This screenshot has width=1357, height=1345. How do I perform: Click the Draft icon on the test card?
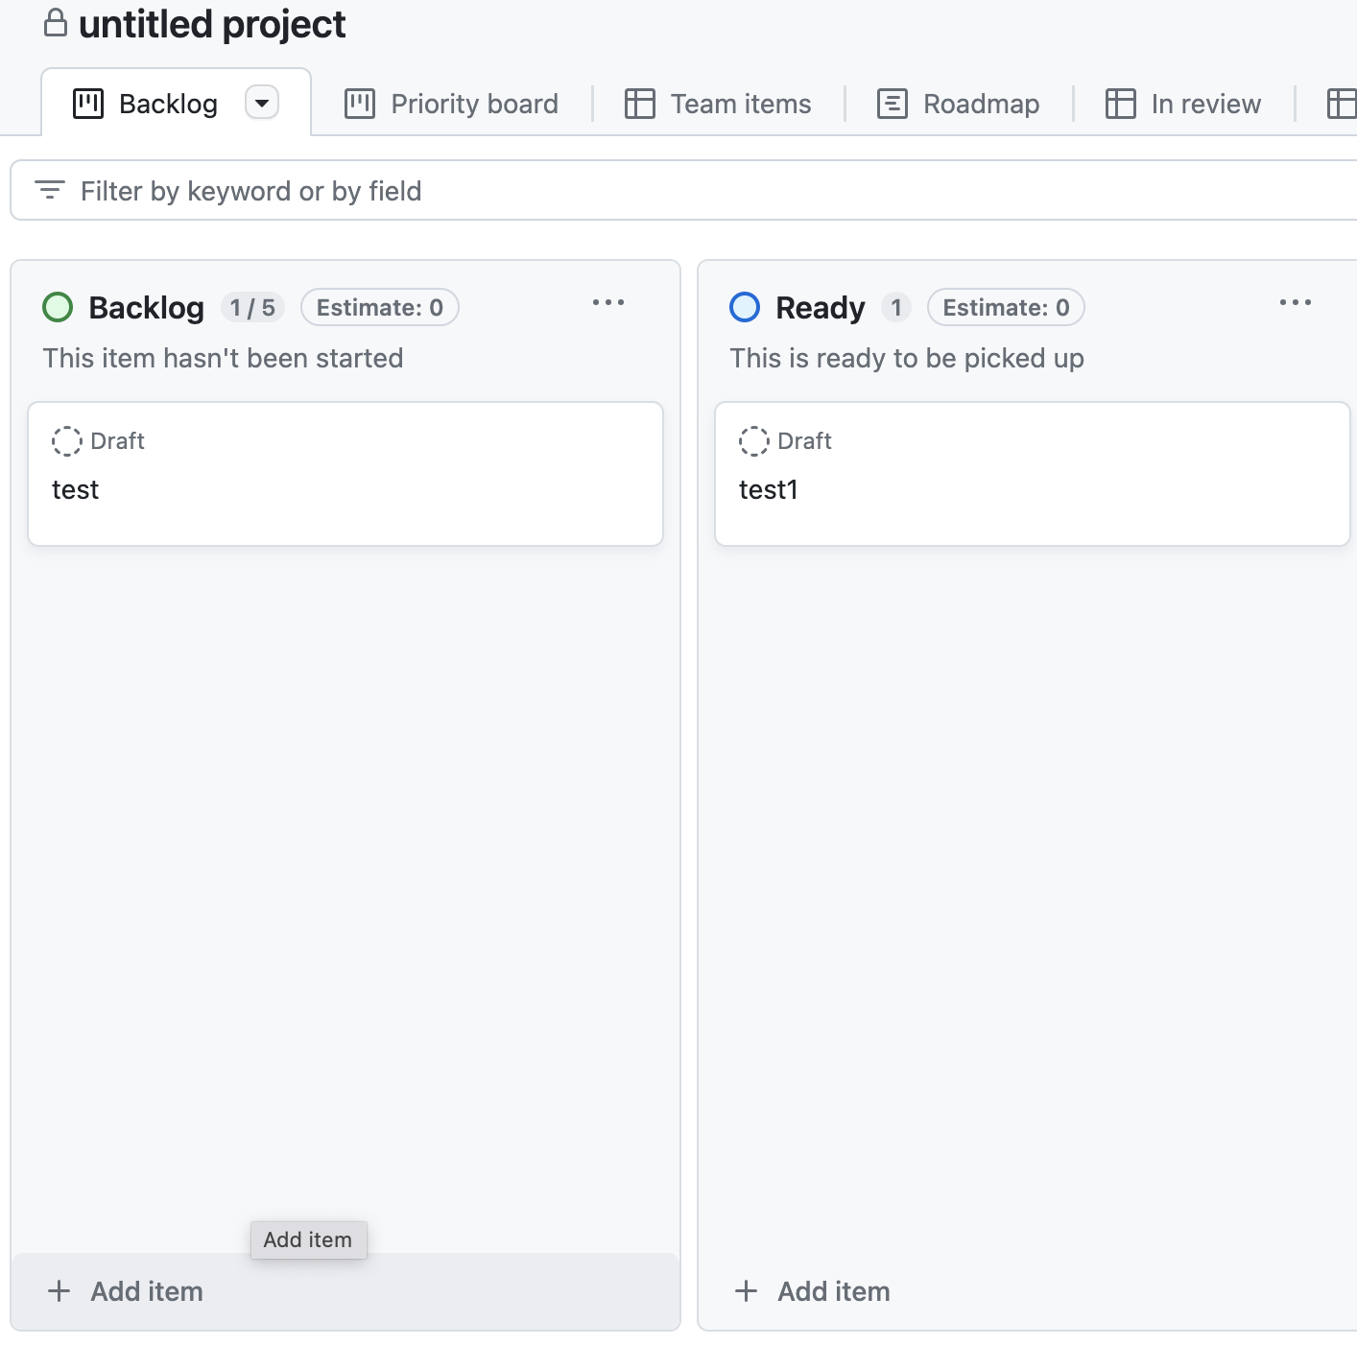point(66,440)
